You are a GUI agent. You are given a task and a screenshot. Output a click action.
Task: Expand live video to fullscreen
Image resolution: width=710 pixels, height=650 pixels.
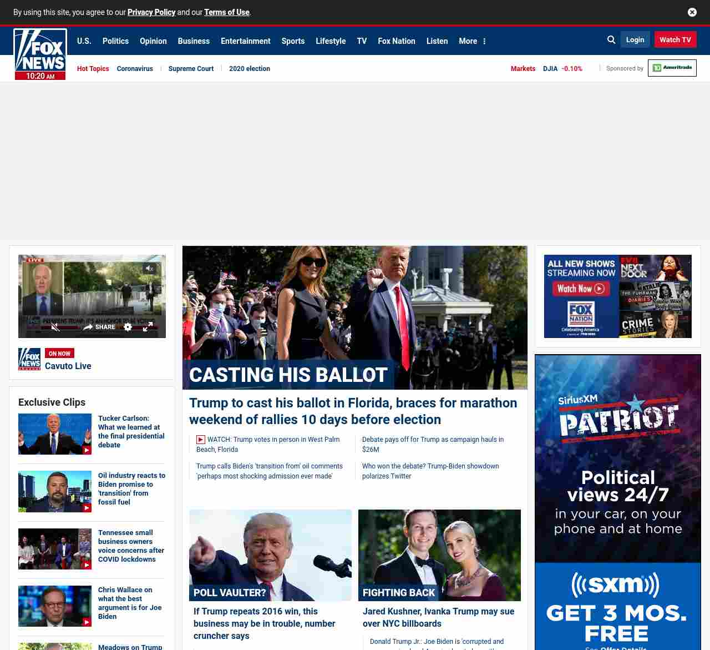[x=148, y=327]
